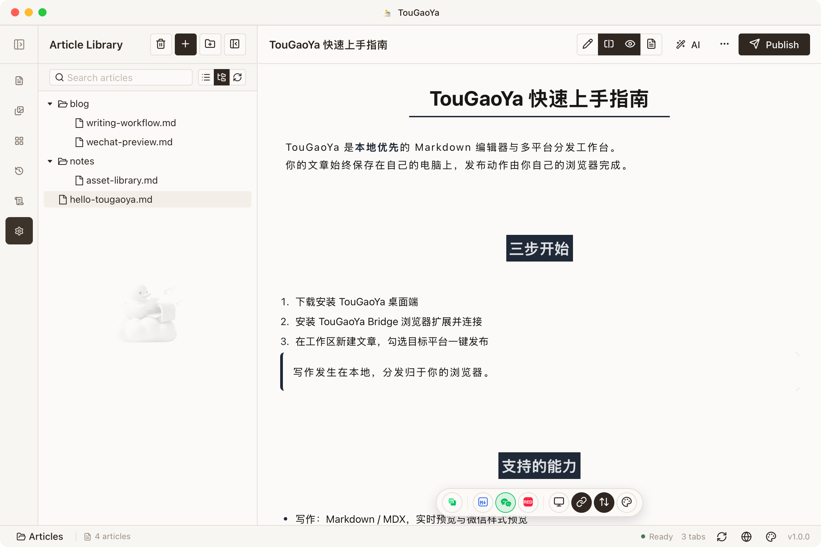Image resolution: width=821 pixels, height=547 pixels.
Task: Click the v1.0.0 version label
Action: click(x=799, y=536)
